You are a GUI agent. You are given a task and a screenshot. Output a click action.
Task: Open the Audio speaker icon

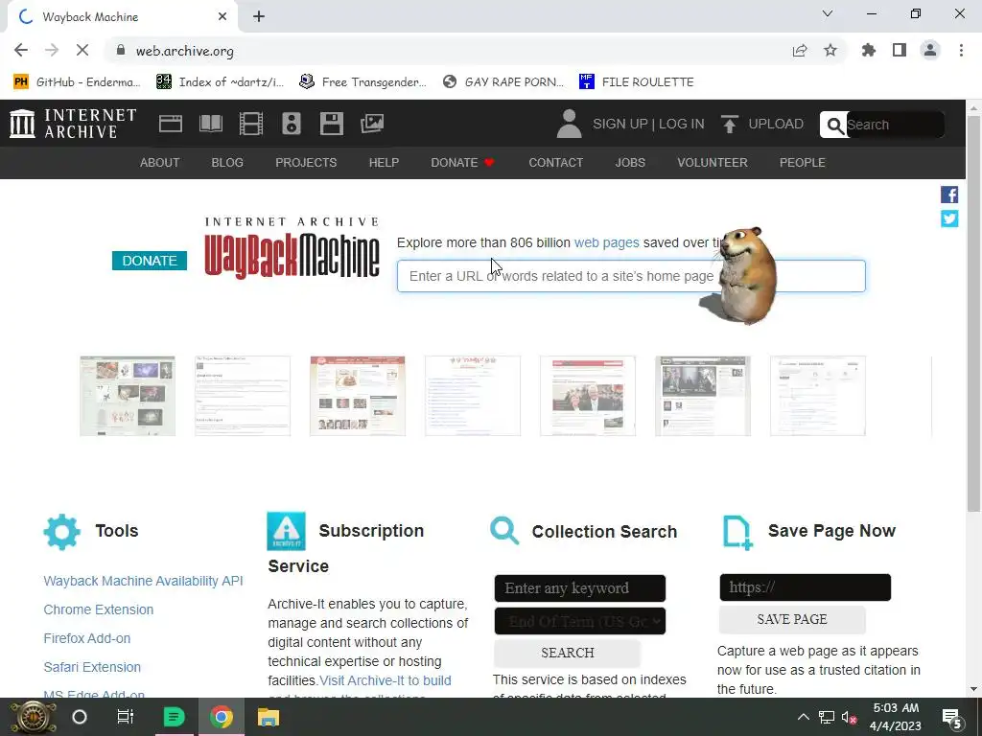(292, 124)
